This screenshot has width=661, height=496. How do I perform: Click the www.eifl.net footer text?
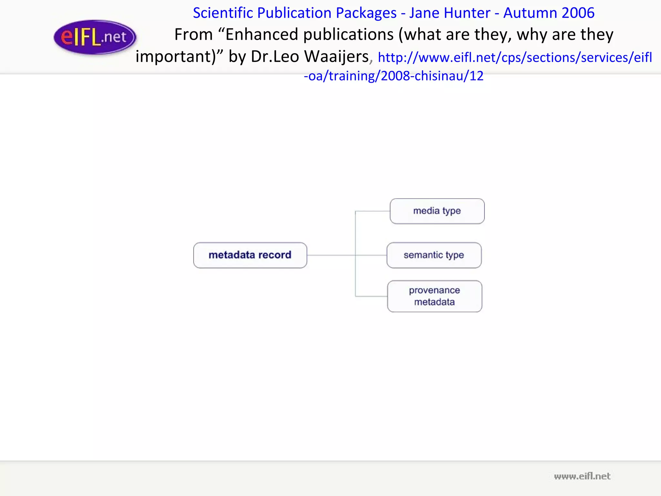coord(582,476)
